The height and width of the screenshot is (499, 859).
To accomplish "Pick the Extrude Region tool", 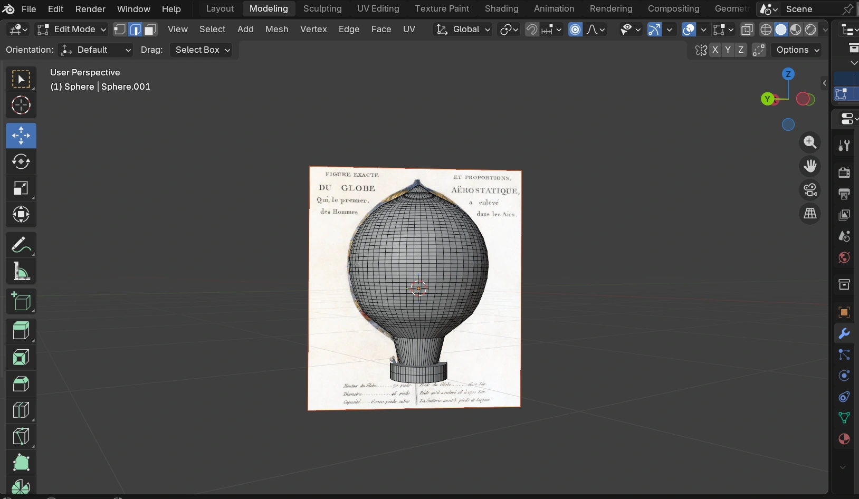I will [21, 331].
